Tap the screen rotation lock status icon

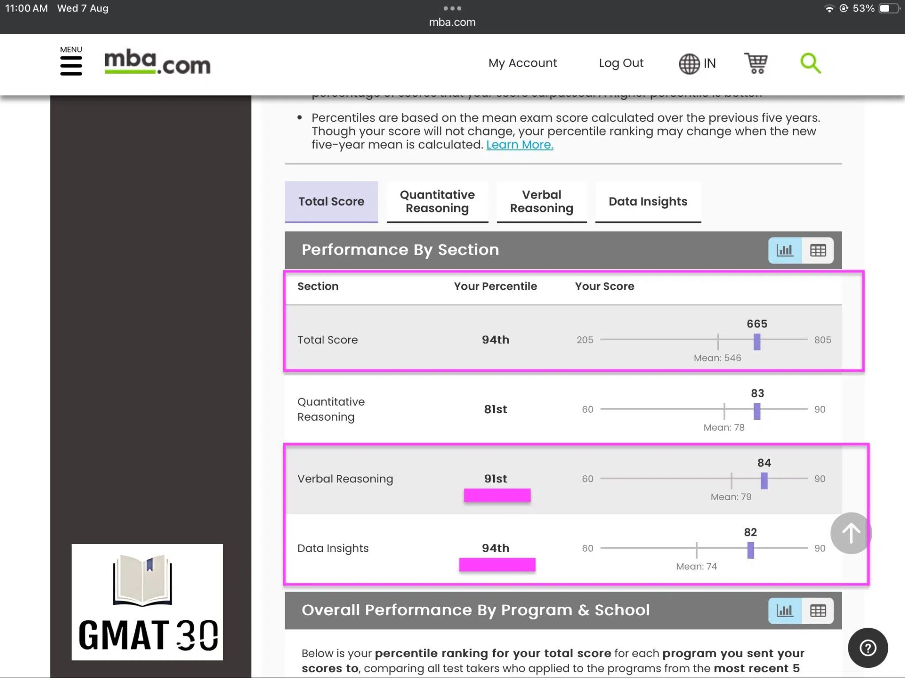[x=844, y=8]
